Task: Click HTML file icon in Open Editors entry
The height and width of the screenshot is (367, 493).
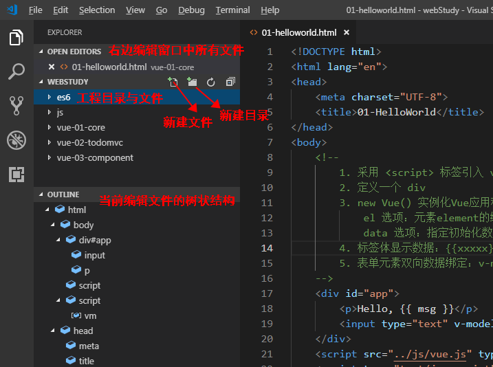Action: click(64, 67)
